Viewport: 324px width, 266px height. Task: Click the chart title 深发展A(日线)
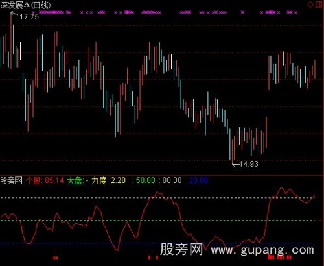click(25, 5)
